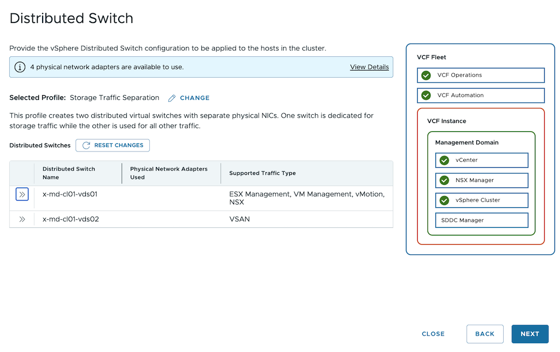Select the VCF Automation box
560x352 pixels.
point(481,95)
